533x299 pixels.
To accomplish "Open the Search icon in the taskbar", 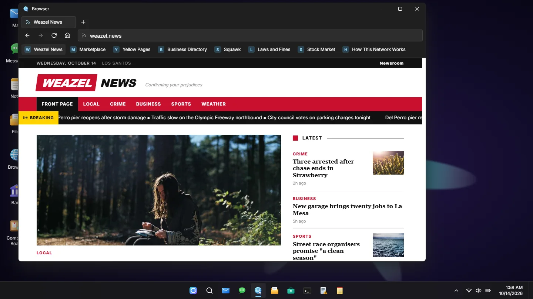I will [209, 291].
